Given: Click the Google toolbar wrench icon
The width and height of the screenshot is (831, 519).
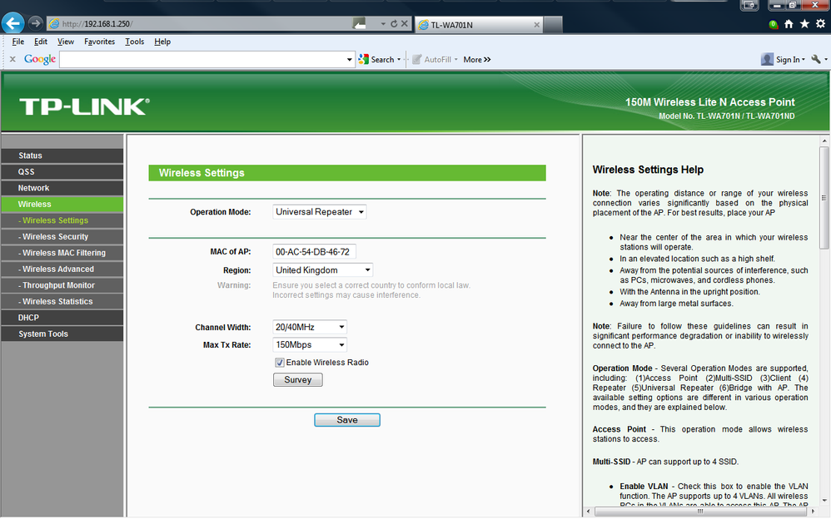Looking at the screenshot, I should click(816, 59).
